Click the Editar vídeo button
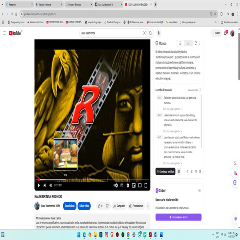 [x=84, y=206]
